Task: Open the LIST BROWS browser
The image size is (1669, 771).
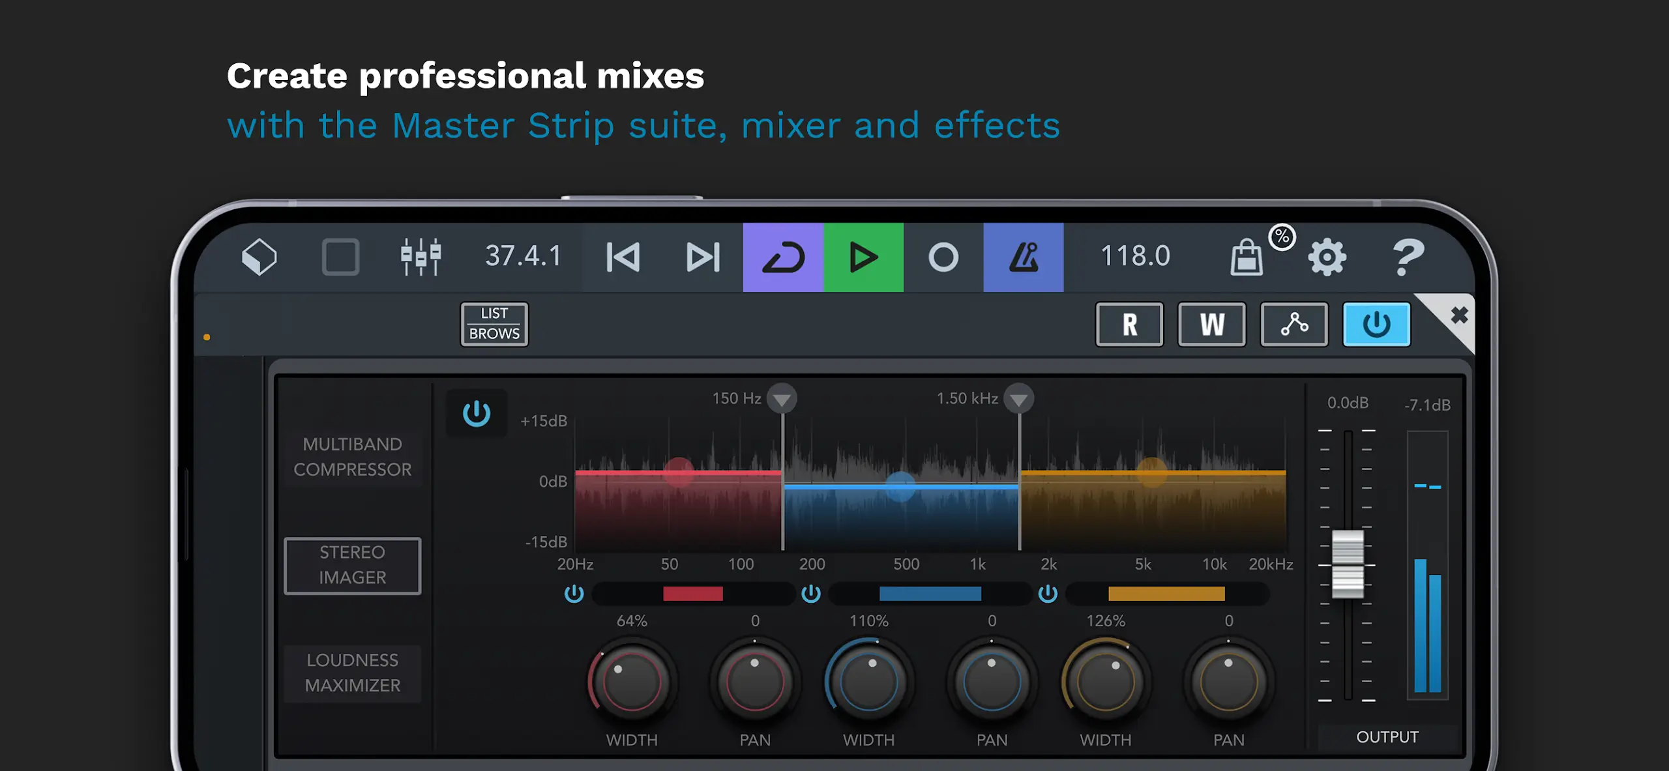Action: coord(494,324)
